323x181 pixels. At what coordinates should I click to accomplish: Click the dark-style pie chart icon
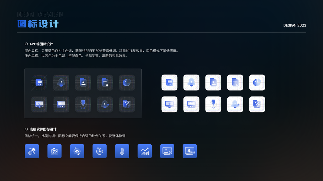[127, 82]
